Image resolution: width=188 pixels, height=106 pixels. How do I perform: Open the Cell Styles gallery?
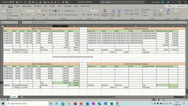119,13
